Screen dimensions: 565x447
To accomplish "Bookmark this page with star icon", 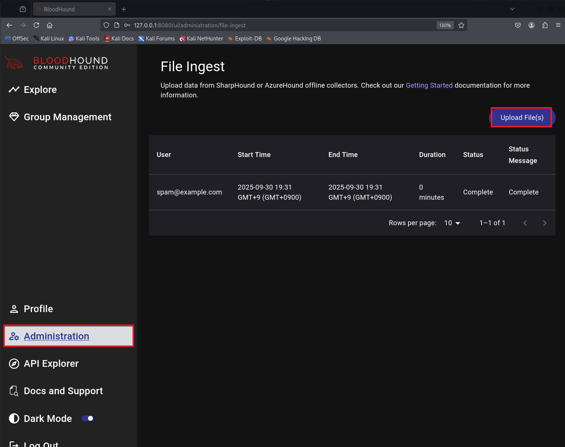I will [x=461, y=25].
